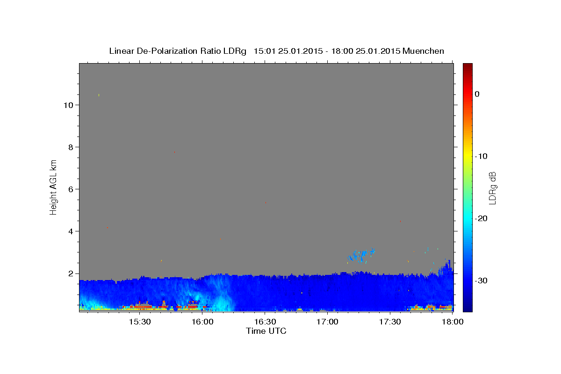
Task: Click the height tick label '2'
Action: tap(70, 273)
